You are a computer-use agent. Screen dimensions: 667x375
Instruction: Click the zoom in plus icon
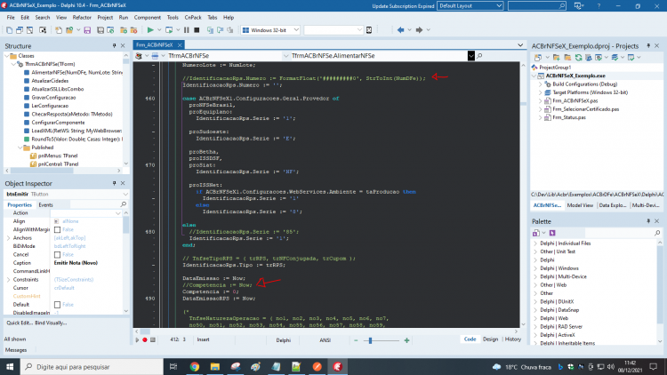click(406, 340)
